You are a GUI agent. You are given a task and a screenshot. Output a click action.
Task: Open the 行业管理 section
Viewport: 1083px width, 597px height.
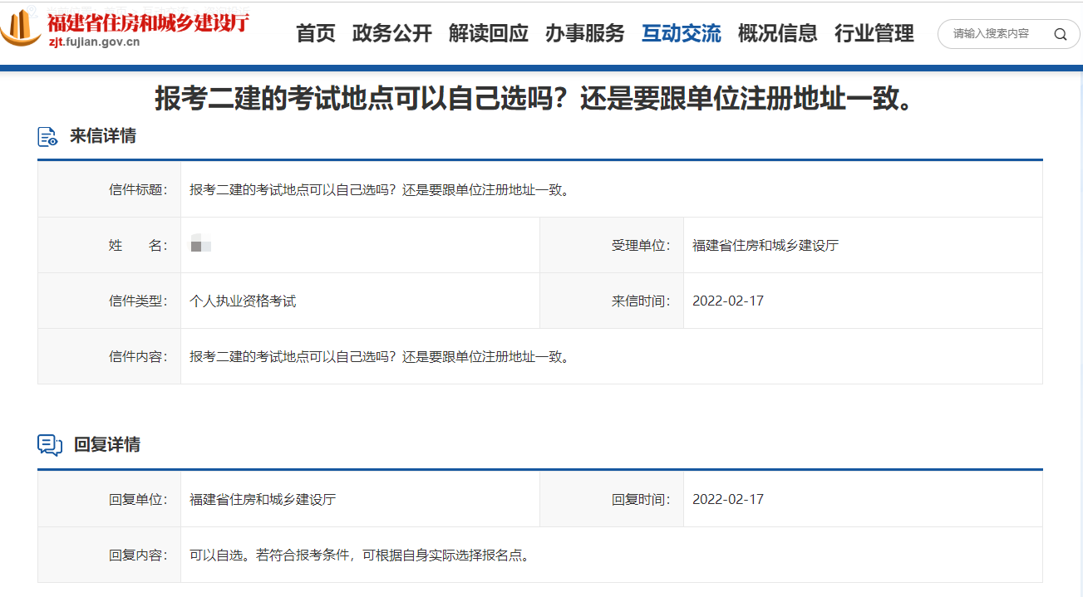[873, 34]
